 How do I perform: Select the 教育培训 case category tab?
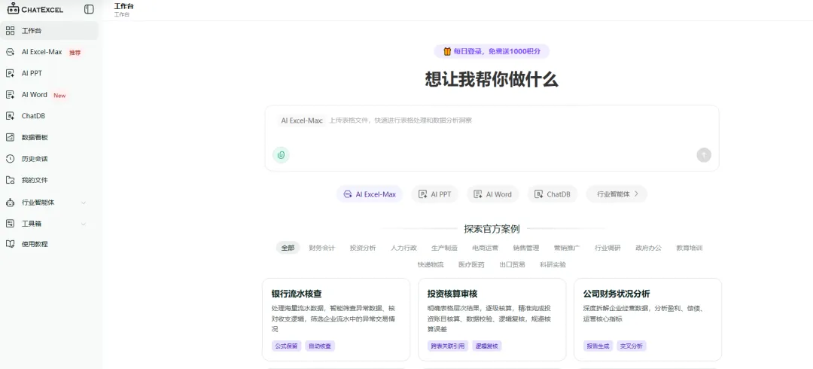(690, 248)
